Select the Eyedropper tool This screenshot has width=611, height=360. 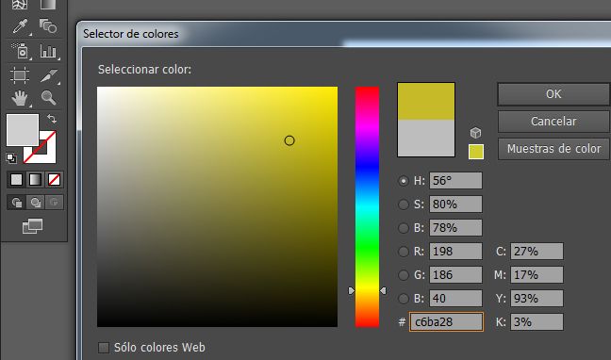tap(20, 26)
